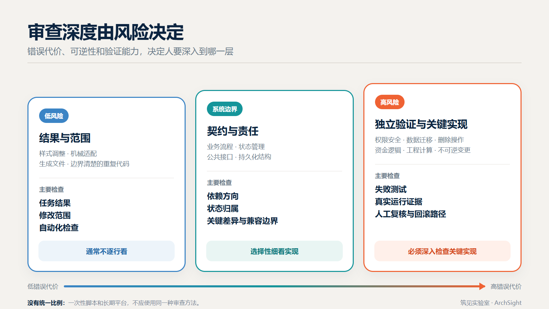This screenshot has width=549, height=309.
Task: Click the 必须深入检查关键实现 button
Action: click(442, 251)
